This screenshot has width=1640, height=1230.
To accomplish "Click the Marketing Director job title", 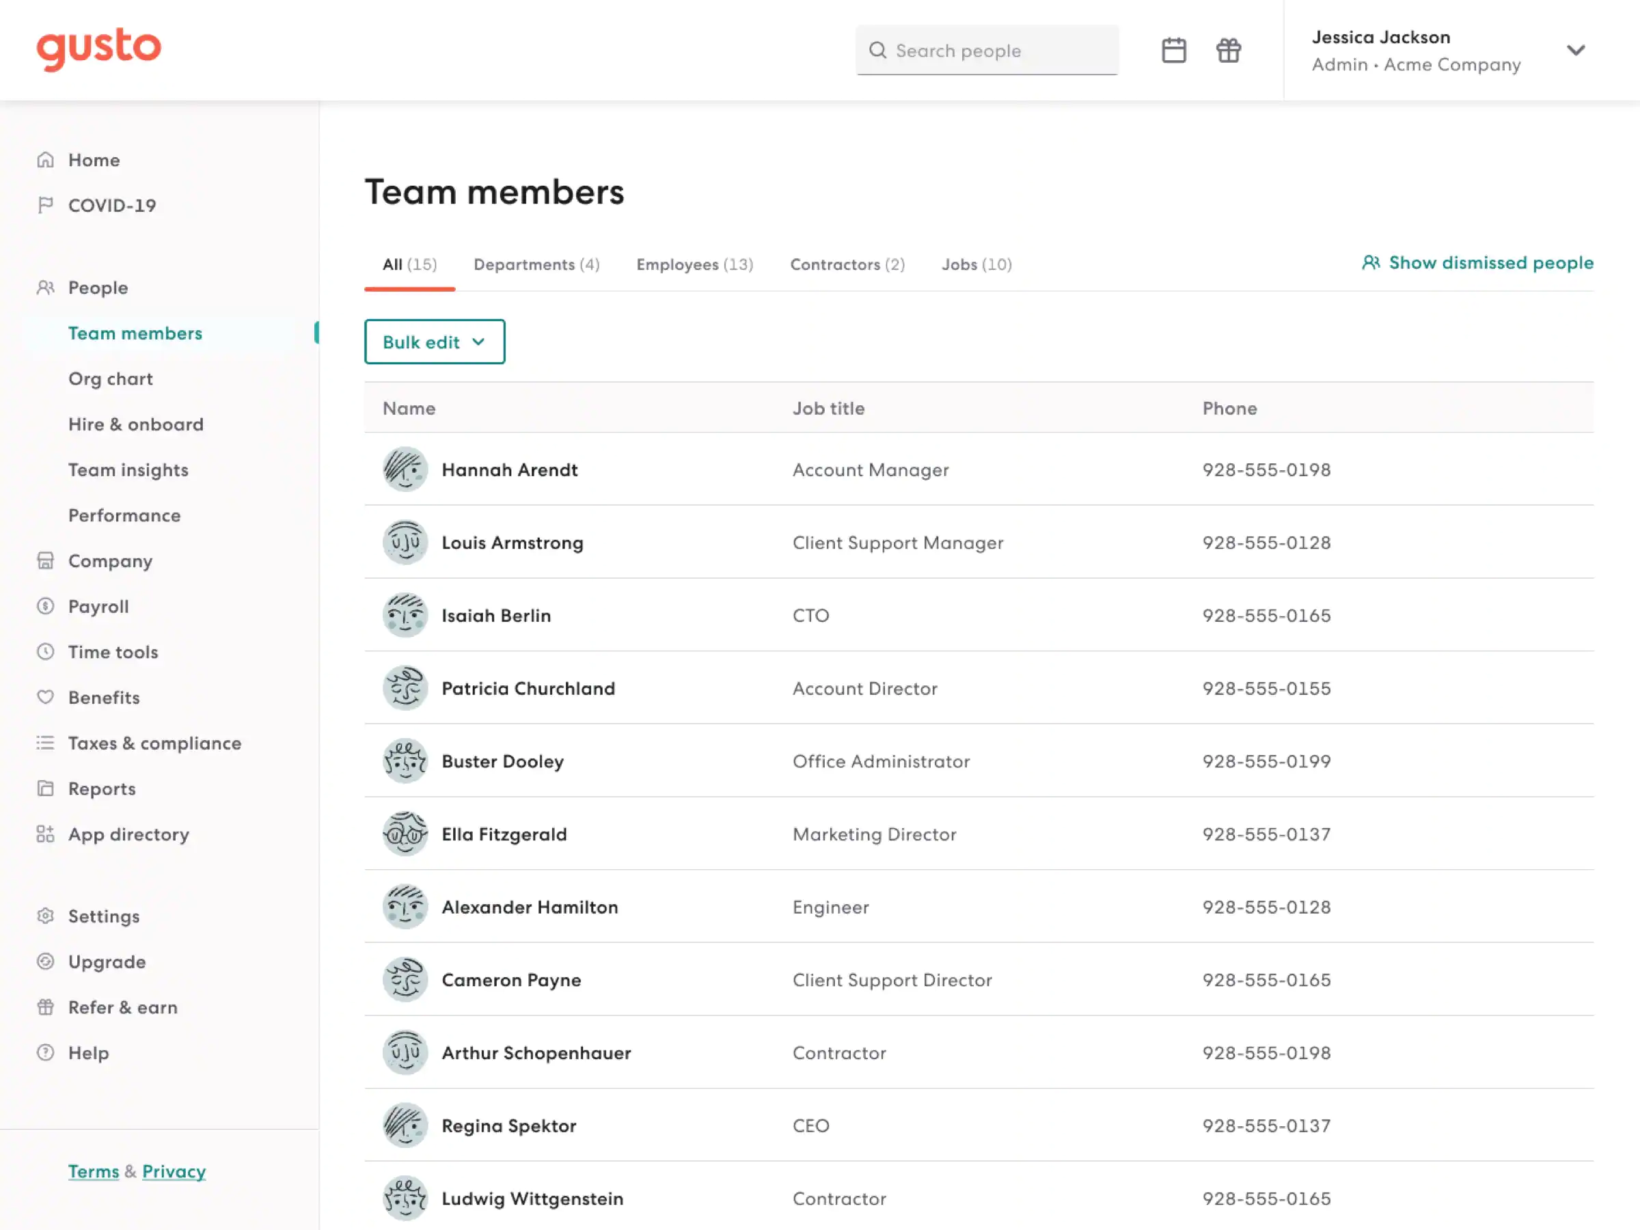I will (x=874, y=834).
